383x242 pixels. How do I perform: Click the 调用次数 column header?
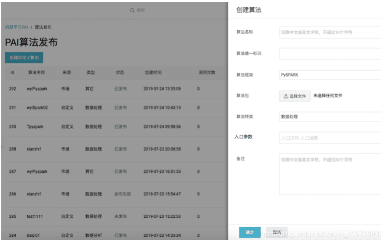click(x=207, y=73)
